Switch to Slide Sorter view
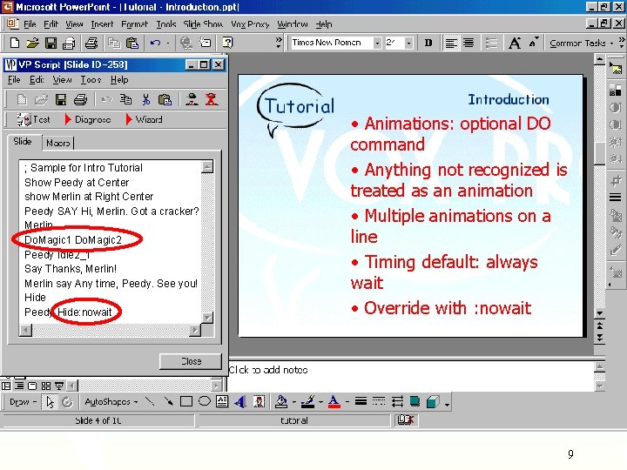Image resolution: width=627 pixels, height=470 pixels. (x=46, y=386)
